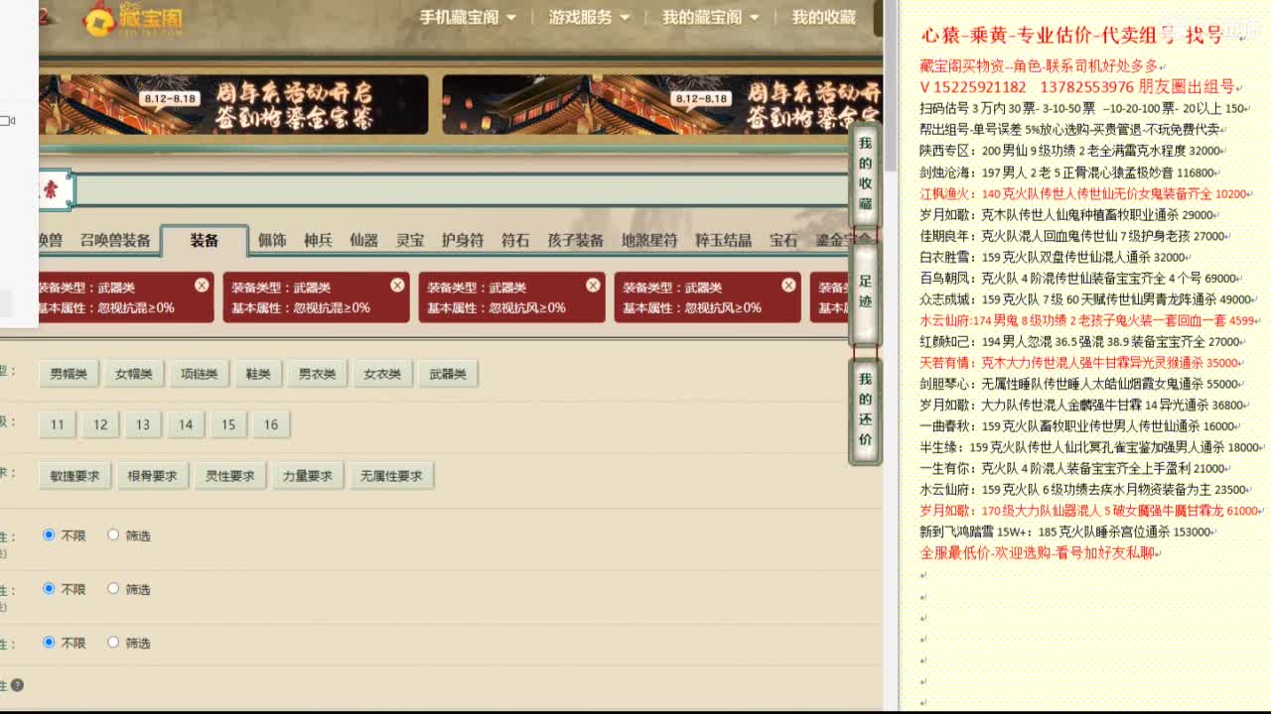Image resolution: width=1271 pixels, height=714 pixels.
Task: Switch to the 地煞星符 tab
Action: (649, 240)
